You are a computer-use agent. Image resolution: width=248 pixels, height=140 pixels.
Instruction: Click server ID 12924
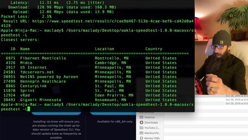click(9, 95)
